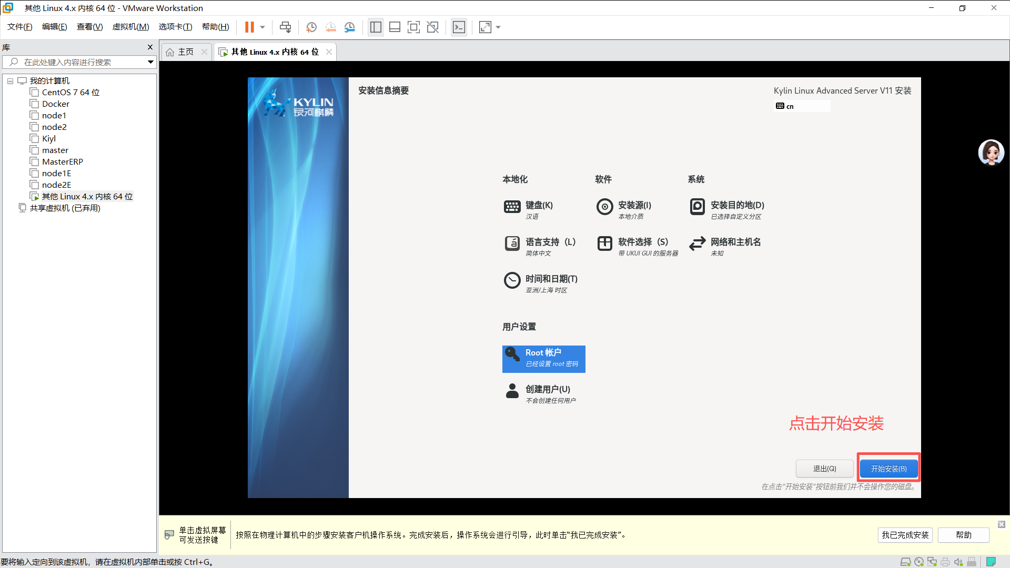Click the sound device status icon in status bar
This screenshot has height=568, width=1010.
[x=958, y=562]
